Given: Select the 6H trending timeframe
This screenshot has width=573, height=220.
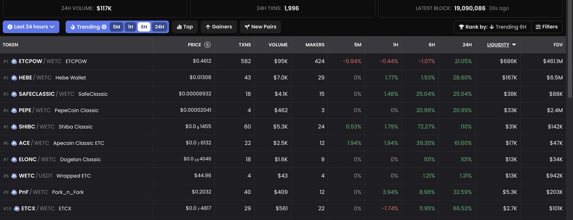Looking at the screenshot, I should 144,27.
